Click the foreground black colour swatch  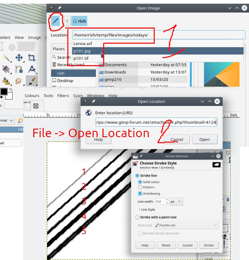[x=4, y=91]
